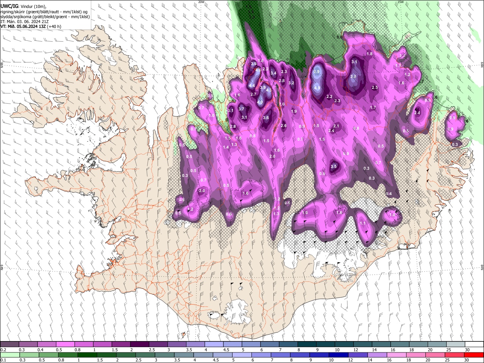Pick the palest green 0.1–0.3 rain swatch
Viewport: 484px width, 363px height.
click(9, 355)
